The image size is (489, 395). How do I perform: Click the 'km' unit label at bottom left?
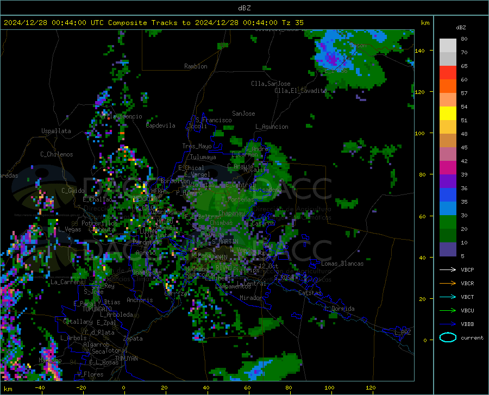click(x=8, y=389)
